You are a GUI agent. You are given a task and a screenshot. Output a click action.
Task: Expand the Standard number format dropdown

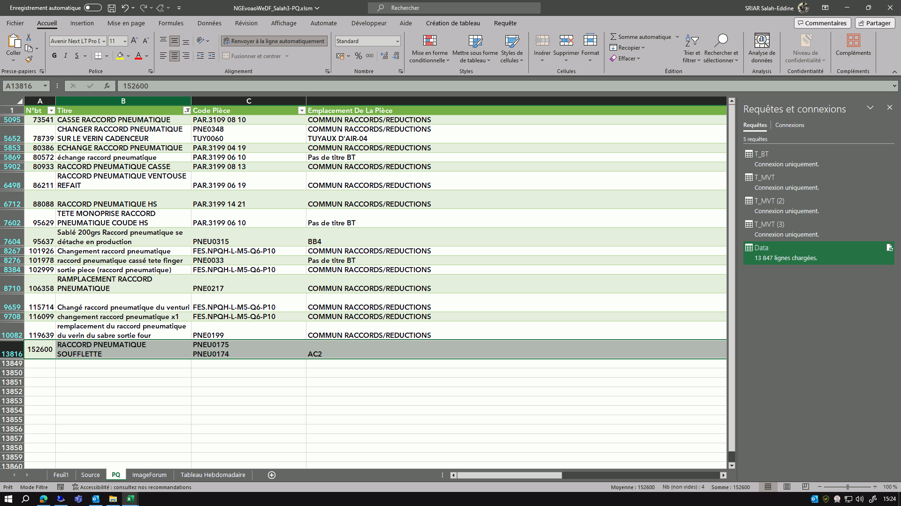397,41
